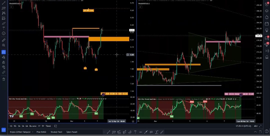Click the chain link drawings icon
Image resolution: width=270 pixels, height=136 pixels.
coord(3,72)
